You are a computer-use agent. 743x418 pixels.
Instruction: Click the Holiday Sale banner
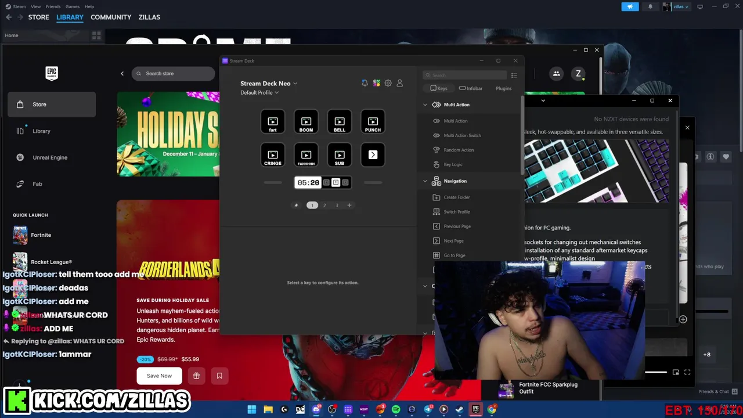click(x=168, y=134)
